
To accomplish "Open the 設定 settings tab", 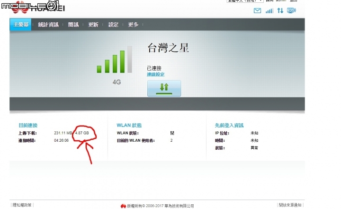I will pyautogui.click(x=113, y=25).
